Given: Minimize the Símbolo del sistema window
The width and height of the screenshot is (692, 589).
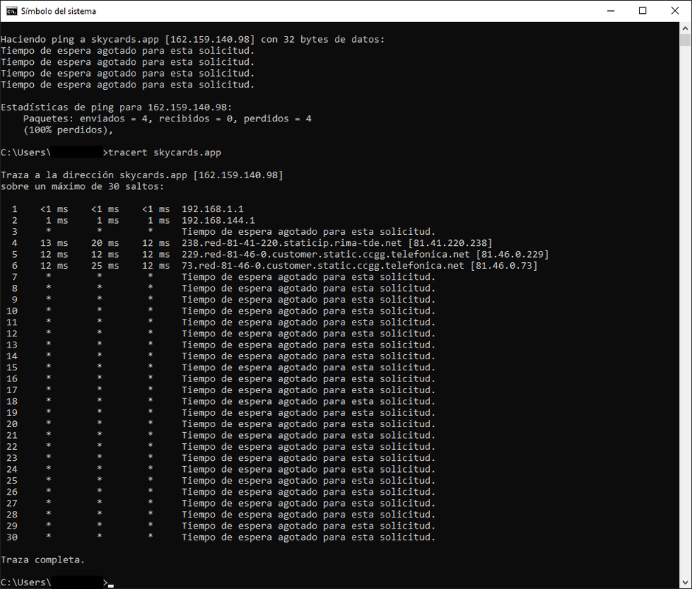Looking at the screenshot, I should tap(608, 11).
